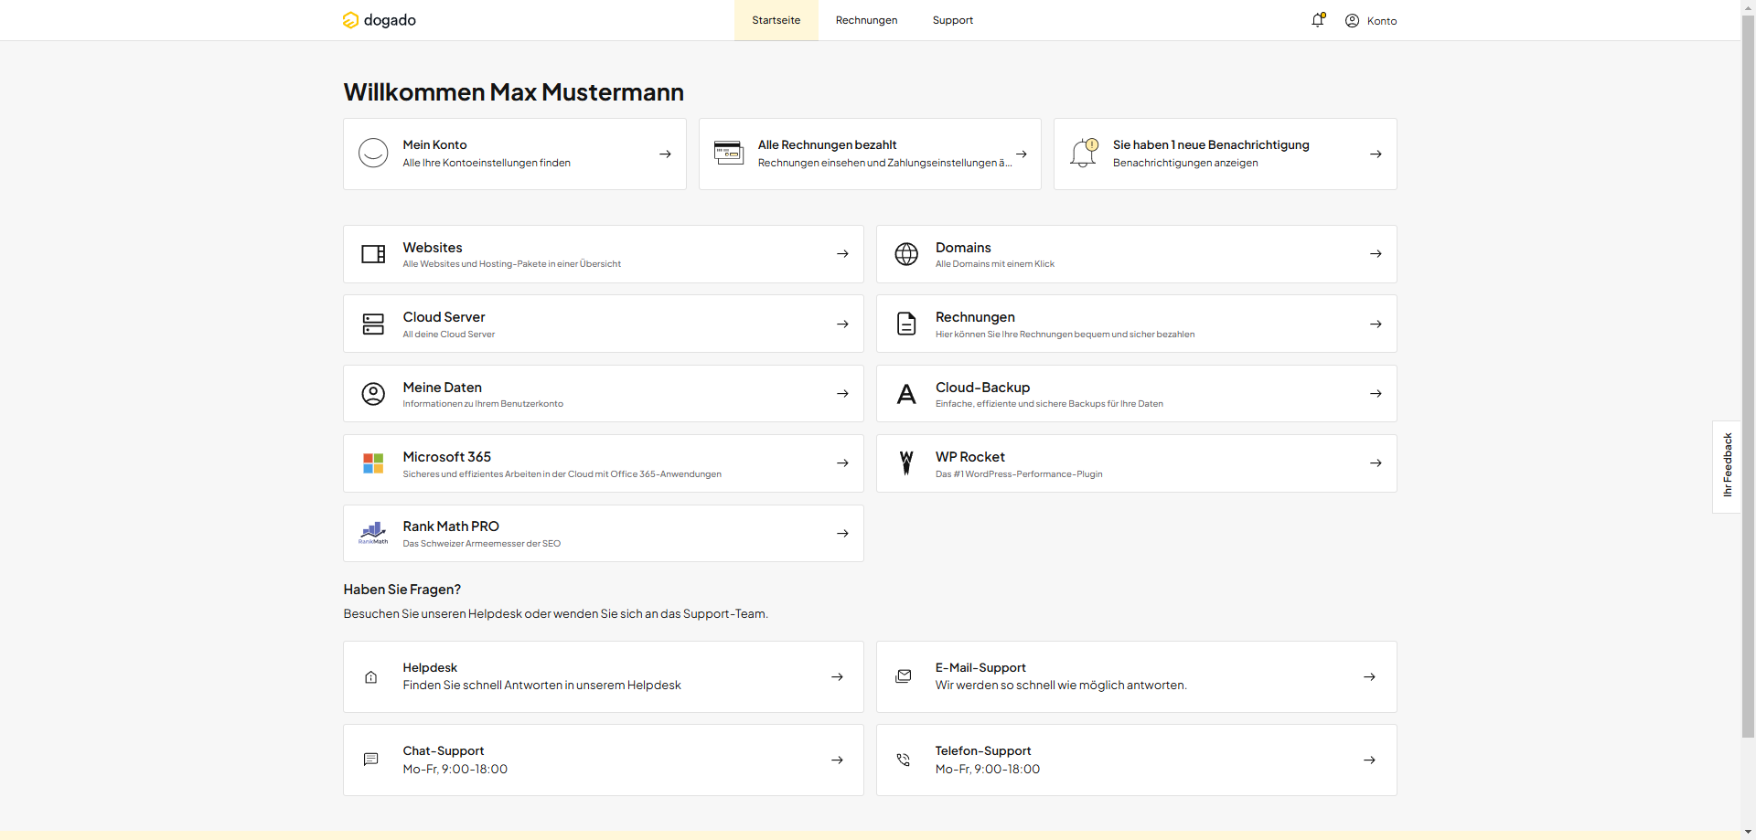Click arrow on Telefon-Support card

tap(1369, 760)
